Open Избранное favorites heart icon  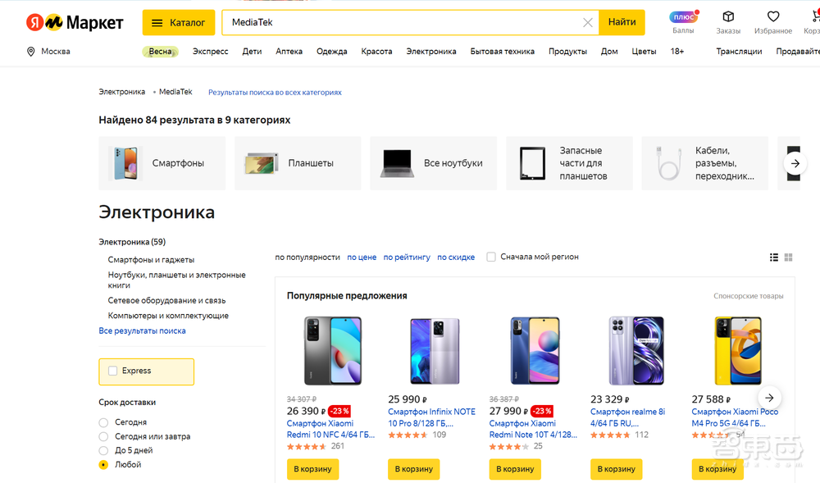point(772,17)
